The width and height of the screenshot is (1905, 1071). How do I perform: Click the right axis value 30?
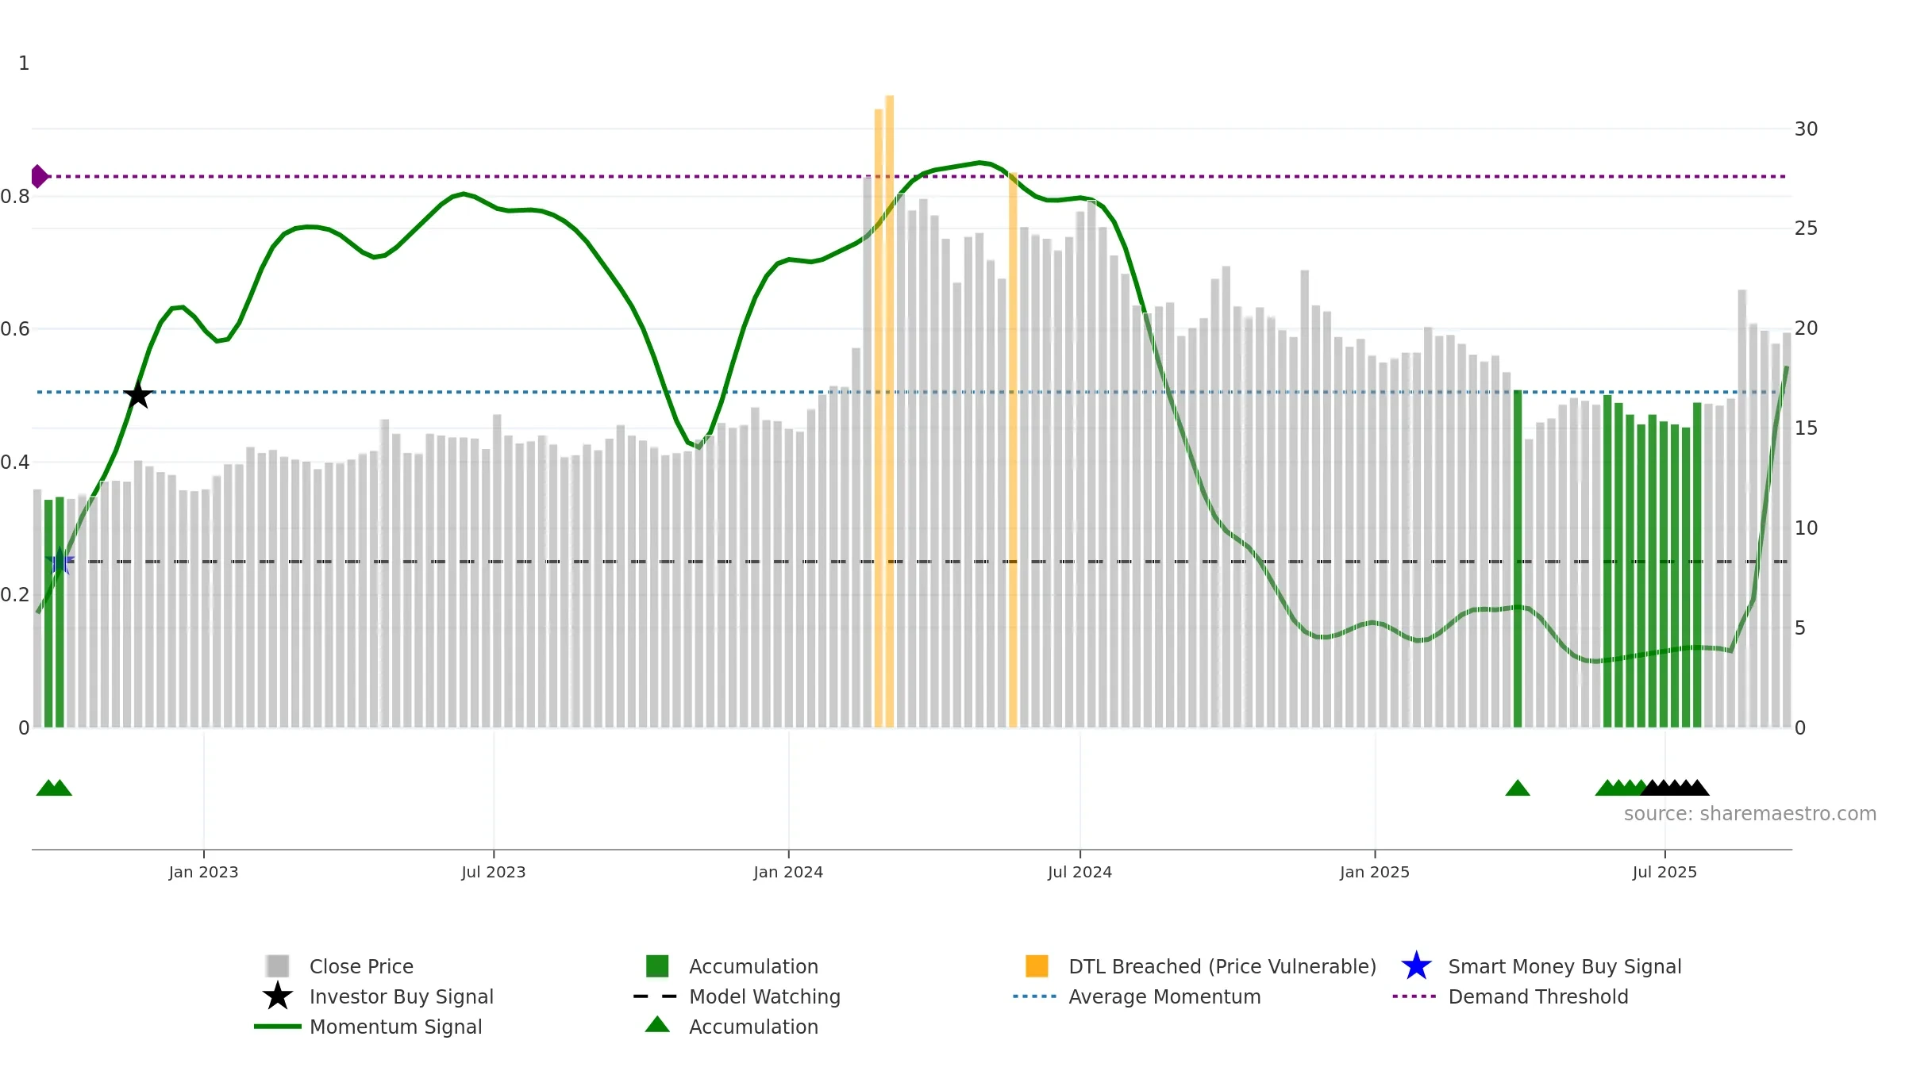coord(1806,129)
